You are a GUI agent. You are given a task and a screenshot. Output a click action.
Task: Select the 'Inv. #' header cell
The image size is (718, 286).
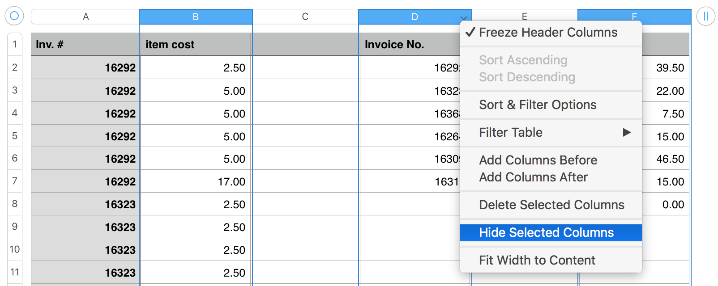coord(85,44)
